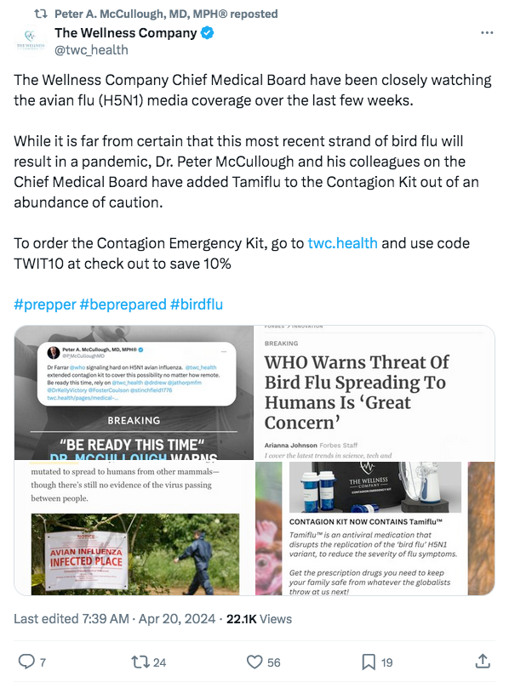
Task: Open the share icon at bottom right
Action: 483,661
